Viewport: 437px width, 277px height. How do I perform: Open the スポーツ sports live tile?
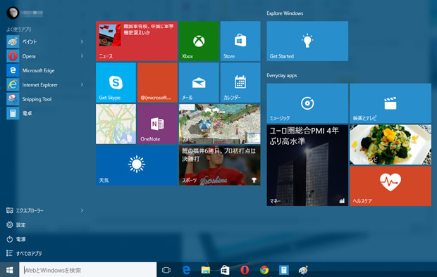[x=220, y=165]
